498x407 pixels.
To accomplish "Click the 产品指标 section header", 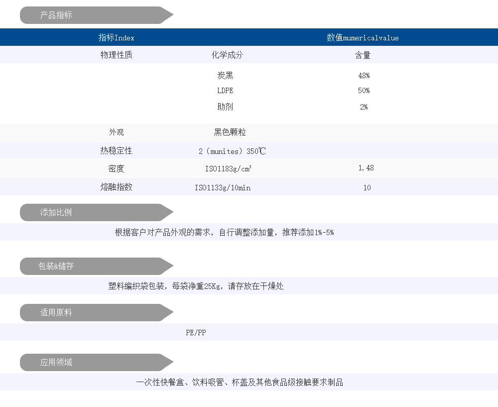I will (56, 15).
